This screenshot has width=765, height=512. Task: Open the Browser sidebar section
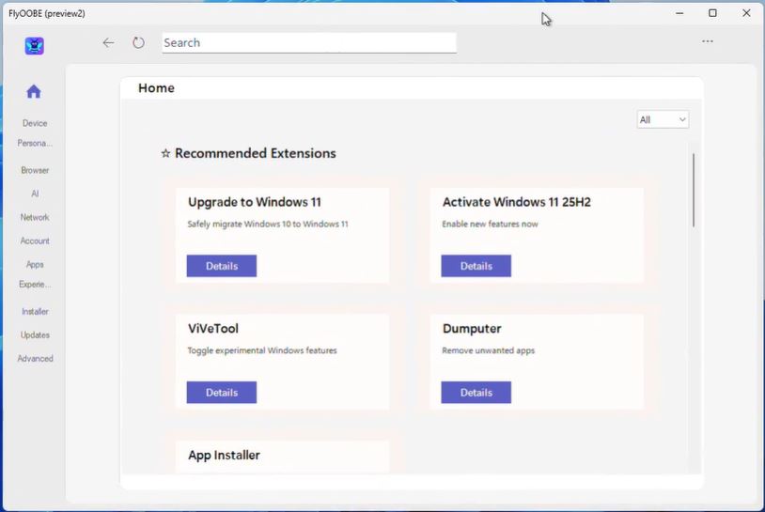[35, 170]
